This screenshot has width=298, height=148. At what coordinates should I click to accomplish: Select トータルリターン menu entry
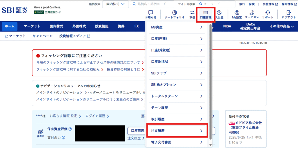coord(177,96)
